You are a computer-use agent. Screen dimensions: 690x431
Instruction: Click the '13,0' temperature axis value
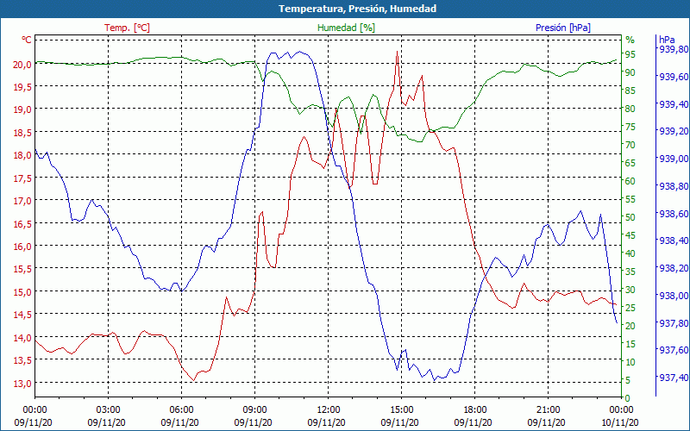[22, 383]
